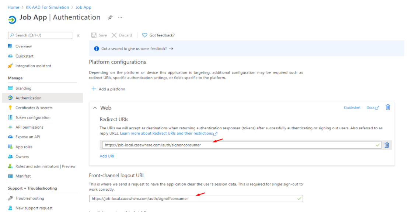The height and width of the screenshot is (218, 412).
Task: Click the Expose an API cloud icon
Action: coord(10,137)
